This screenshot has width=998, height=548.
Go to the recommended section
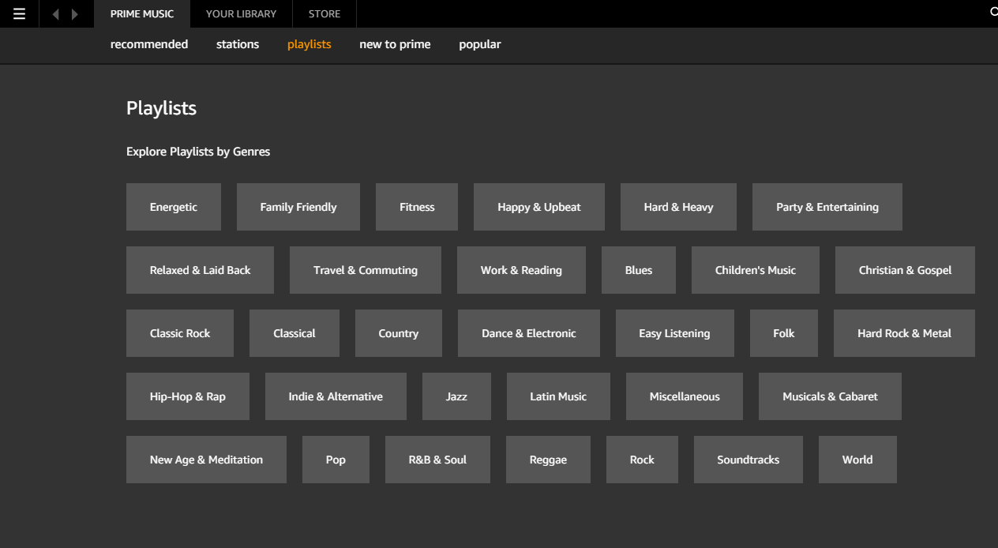pyautogui.click(x=148, y=44)
